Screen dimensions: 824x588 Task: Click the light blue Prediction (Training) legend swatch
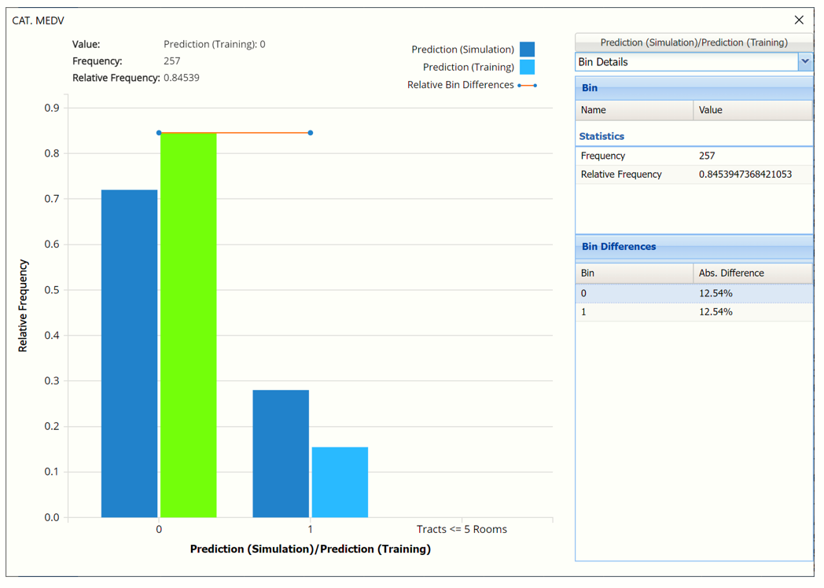pos(527,68)
